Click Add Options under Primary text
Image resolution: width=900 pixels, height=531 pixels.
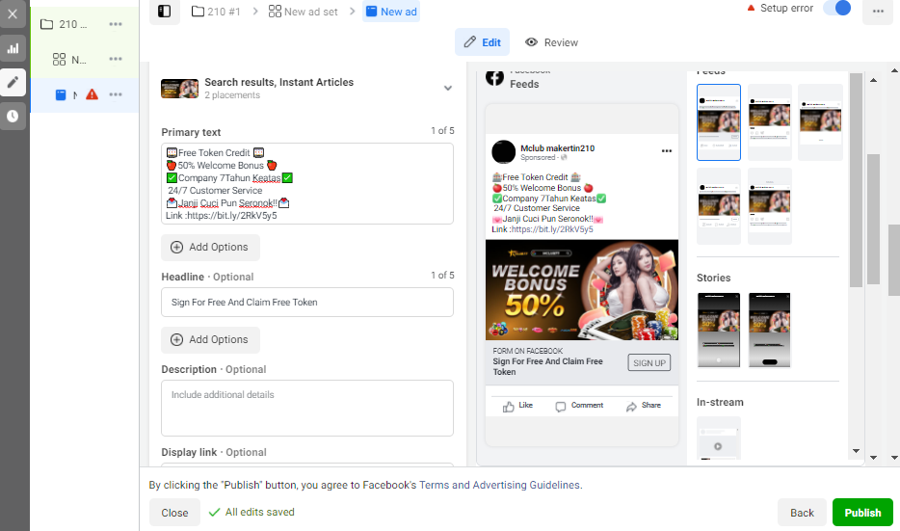[210, 247]
